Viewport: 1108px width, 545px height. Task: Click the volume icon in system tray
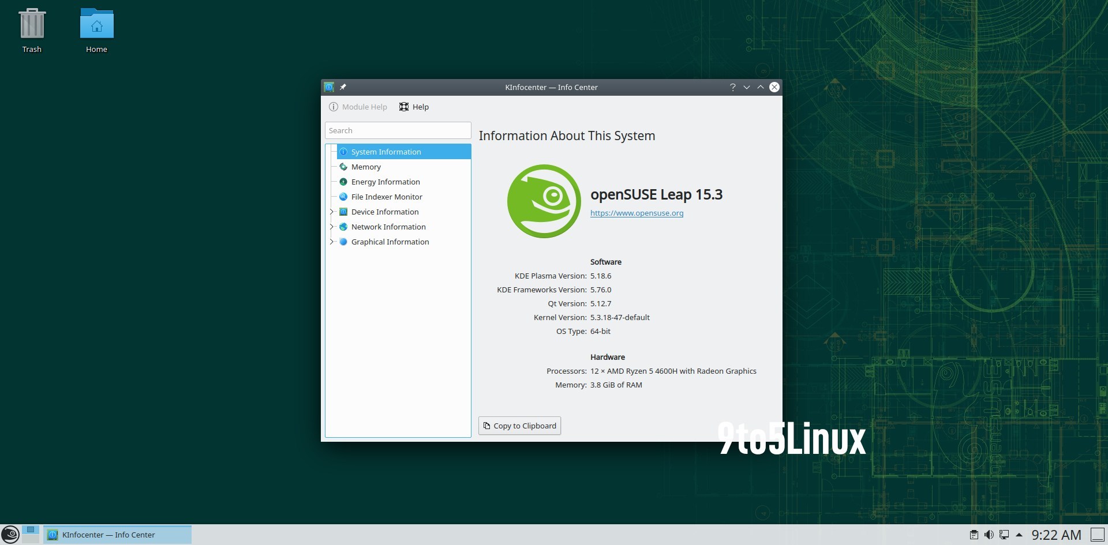tap(989, 535)
